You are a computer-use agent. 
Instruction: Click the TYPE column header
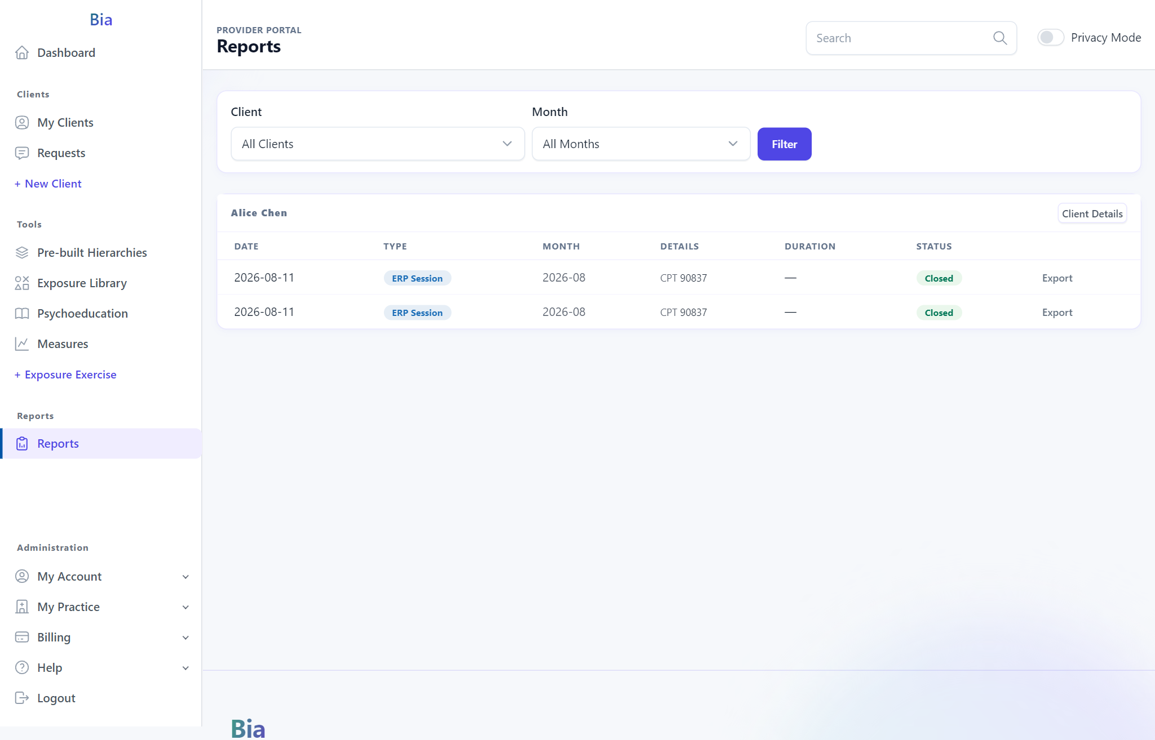pyautogui.click(x=395, y=246)
